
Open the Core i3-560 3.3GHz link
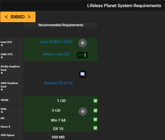56,42
